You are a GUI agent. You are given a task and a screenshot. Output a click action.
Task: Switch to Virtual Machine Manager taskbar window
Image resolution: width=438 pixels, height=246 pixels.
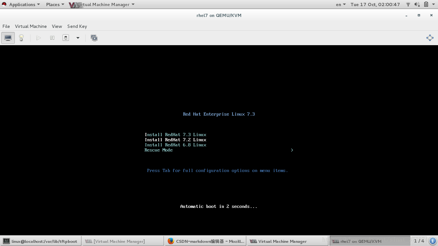pos(288,241)
